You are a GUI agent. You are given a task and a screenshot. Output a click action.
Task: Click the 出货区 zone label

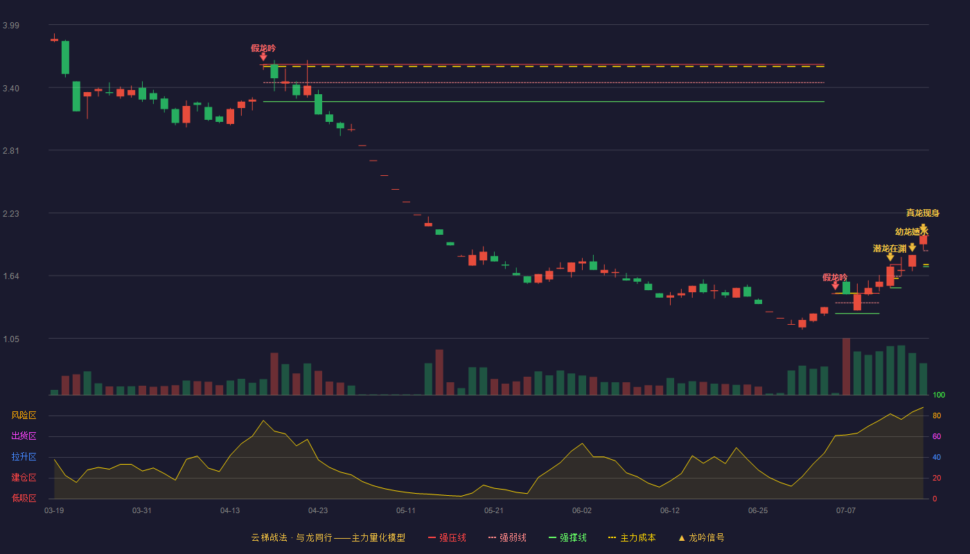tap(24, 436)
